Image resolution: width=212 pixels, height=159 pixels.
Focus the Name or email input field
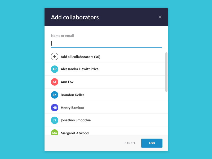pos(107,43)
